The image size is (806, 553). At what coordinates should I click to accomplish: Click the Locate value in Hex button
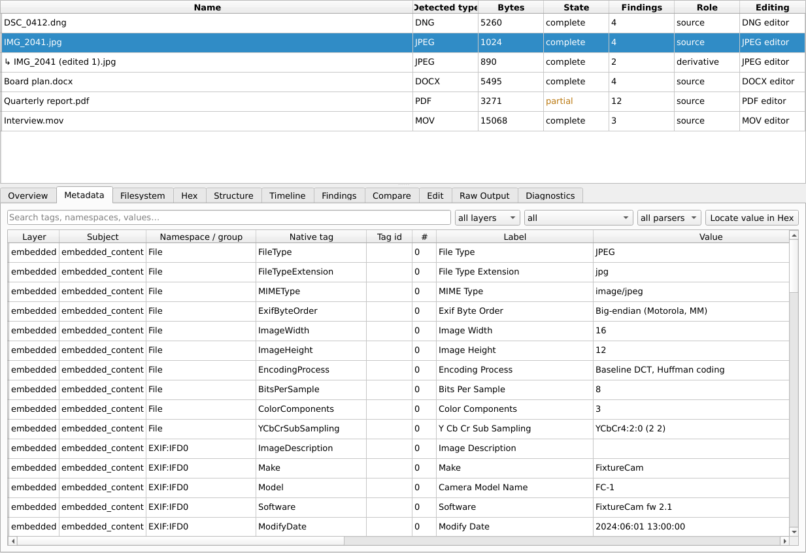tap(752, 218)
